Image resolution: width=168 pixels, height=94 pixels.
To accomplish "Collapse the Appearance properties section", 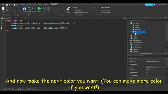I will 129,59.
